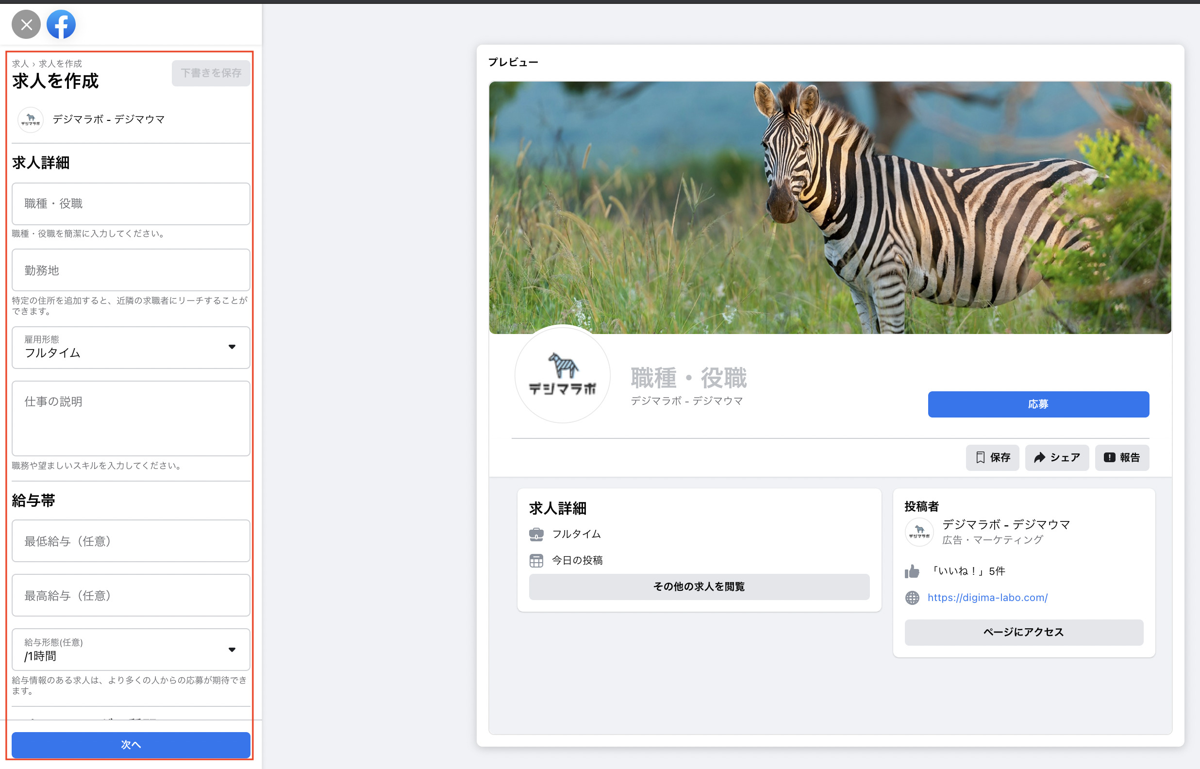Click the 報告 report button
The width and height of the screenshot is (1200, 769).
(1122, 457)
